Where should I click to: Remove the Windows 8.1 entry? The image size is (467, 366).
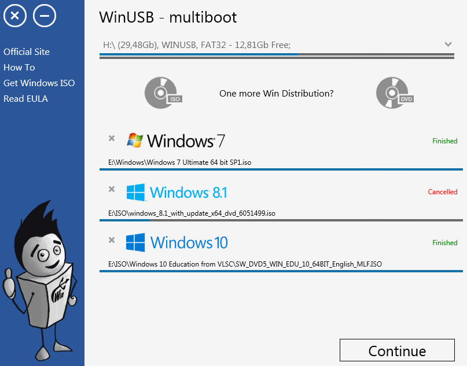click(x=112, y=189)
